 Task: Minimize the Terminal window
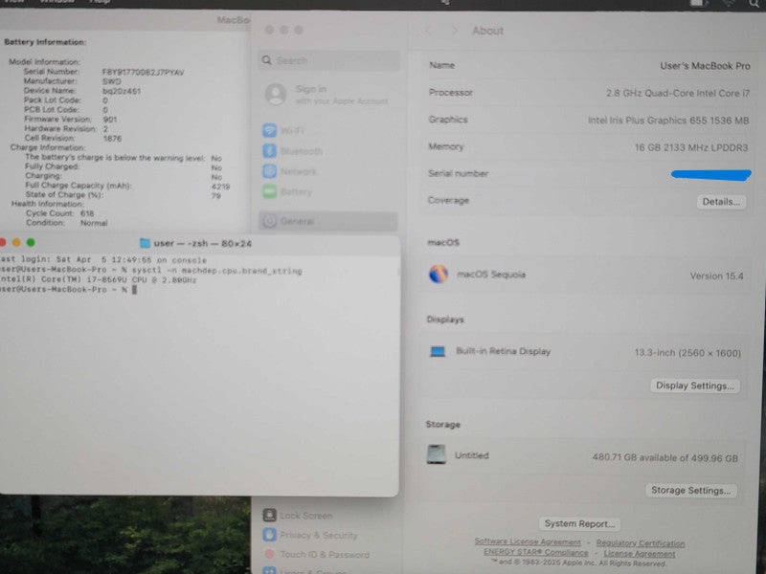coord(16,242)
